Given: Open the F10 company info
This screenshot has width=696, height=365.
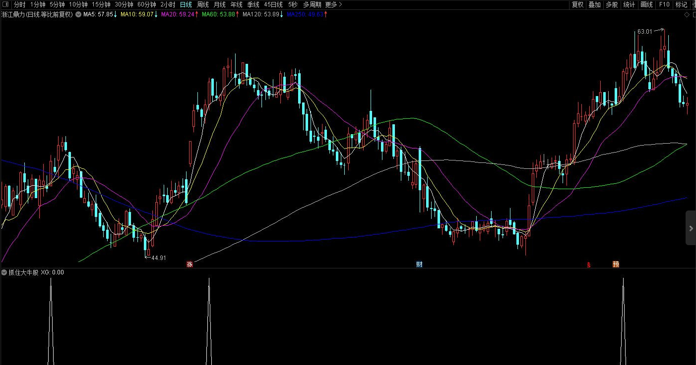Looking at the screenshot, I should [x=664, y=4].
